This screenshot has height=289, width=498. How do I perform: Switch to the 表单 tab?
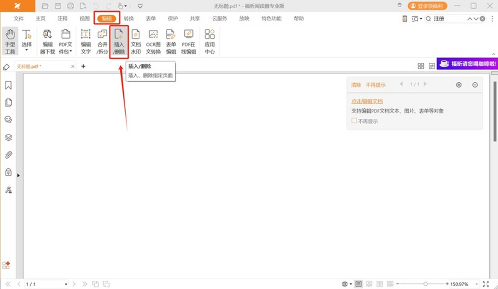coord(151,19)
